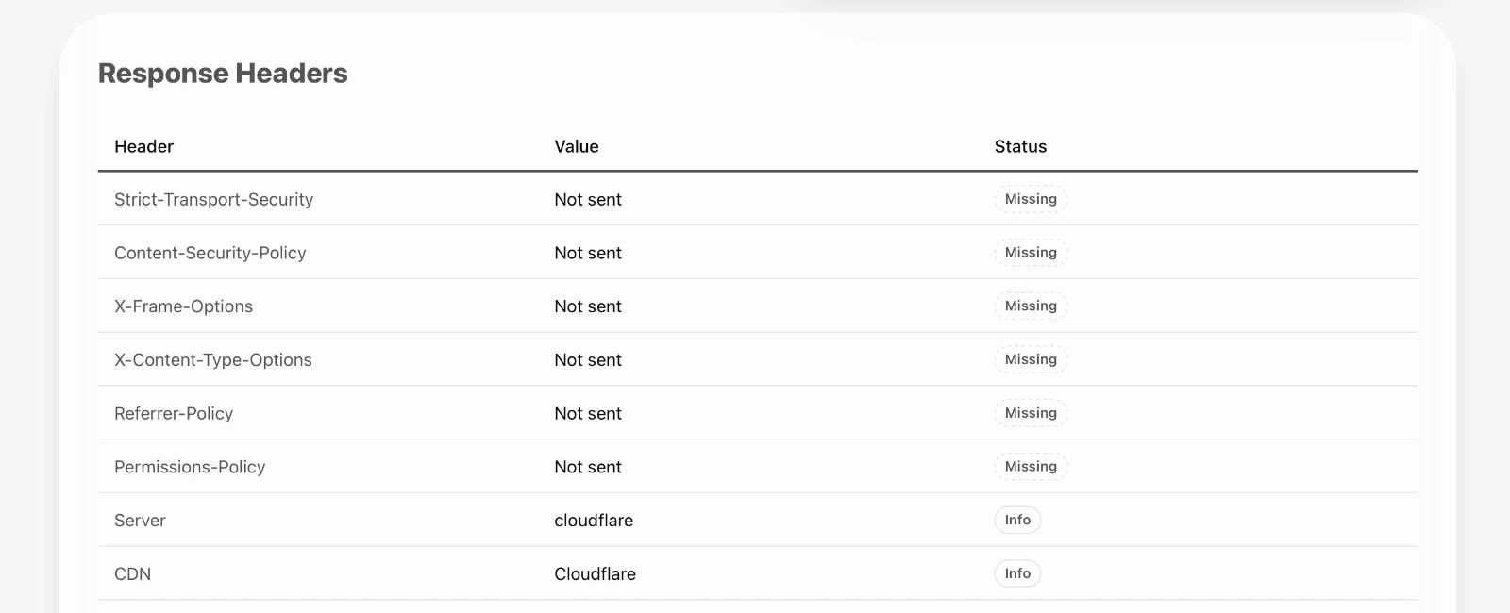Click Not sent value for Content-Security-Policy
1510x613 pixels.
pos(588,253)
